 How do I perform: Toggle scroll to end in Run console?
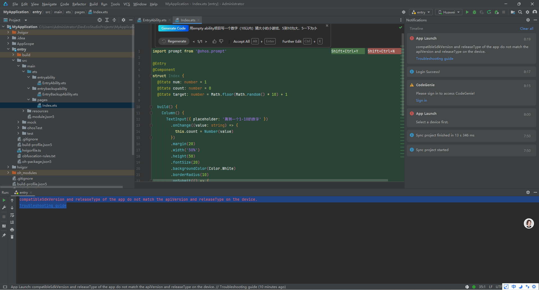(x=12, y=222)
